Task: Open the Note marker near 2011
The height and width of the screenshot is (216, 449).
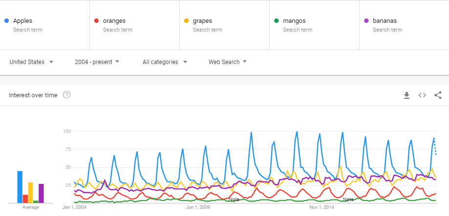Action: (x=234, y=199)
